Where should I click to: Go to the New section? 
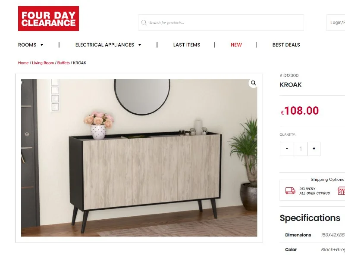pyautogui.click(x=236, y=45)
